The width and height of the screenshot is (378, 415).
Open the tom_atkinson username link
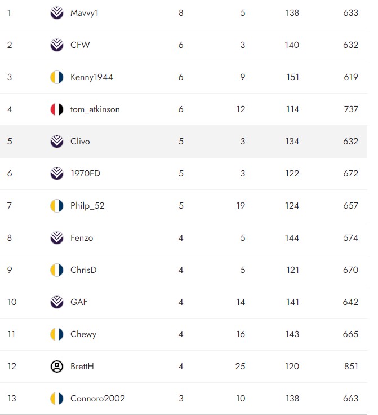[95, 109]
